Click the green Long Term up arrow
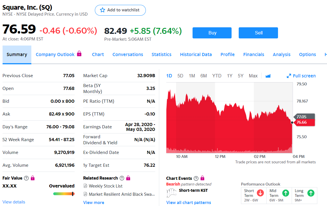327x206 pixels. tap(311, 193)
